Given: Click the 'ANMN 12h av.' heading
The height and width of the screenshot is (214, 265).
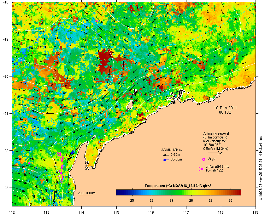Looking at the screenshot, I should point(172,150).
